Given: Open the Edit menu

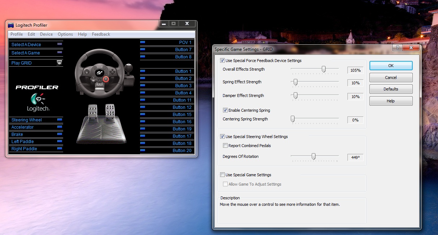Looking at the screenshot, I should coord(31,34).
